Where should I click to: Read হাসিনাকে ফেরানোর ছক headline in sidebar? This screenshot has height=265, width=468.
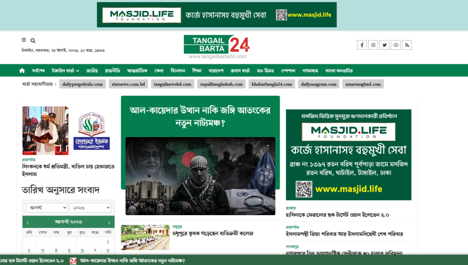337,215
